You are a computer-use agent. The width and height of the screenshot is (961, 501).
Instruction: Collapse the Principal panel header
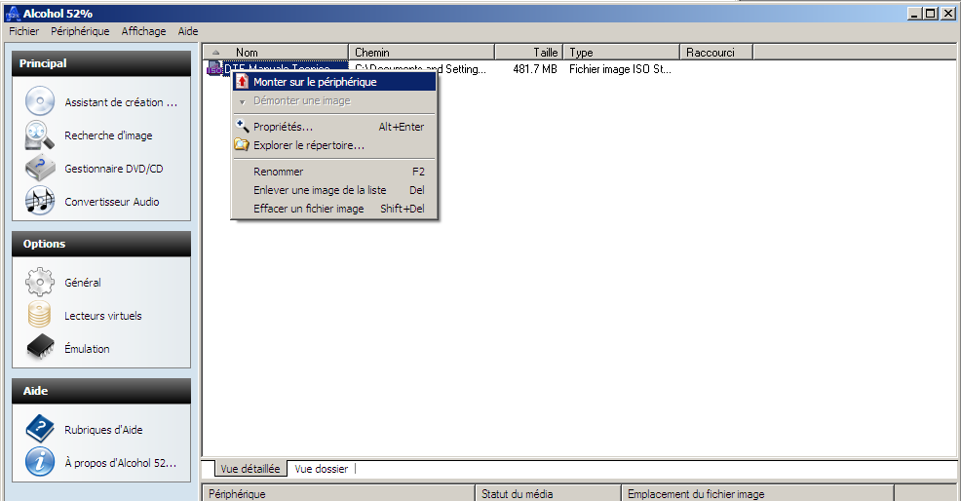pos(101,63)
